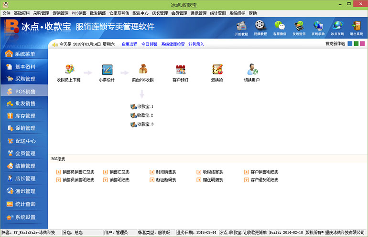Select 会员管理 in the left sidebar
The width and height of the screenshot is (368, 237).
[24, 154]
